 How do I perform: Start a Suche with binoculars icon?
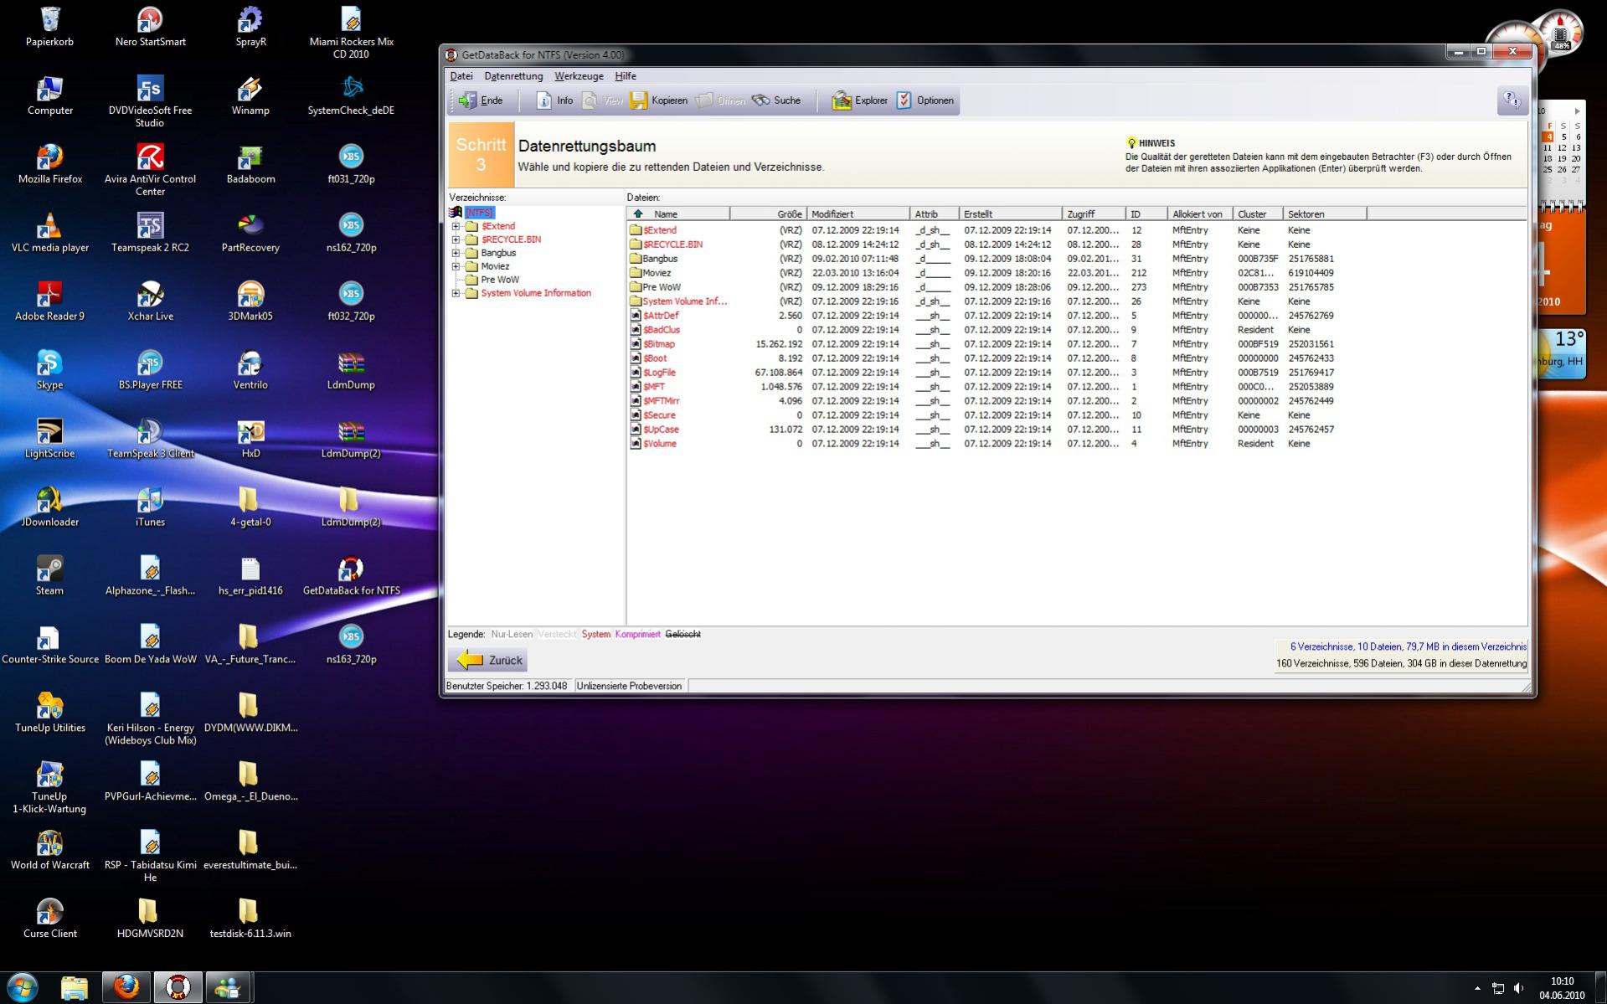coord(776,100)
